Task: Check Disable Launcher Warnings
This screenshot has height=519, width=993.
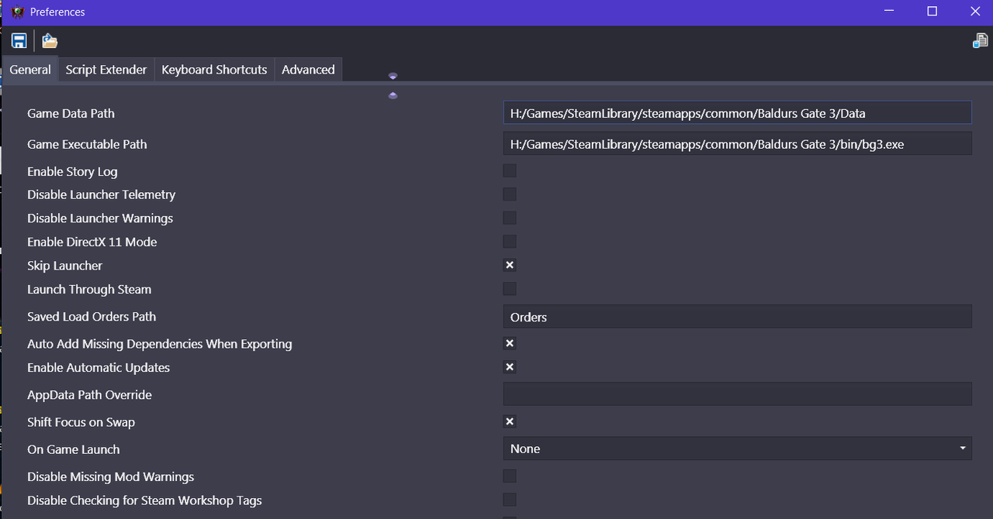Action: [x=510, y=218]
